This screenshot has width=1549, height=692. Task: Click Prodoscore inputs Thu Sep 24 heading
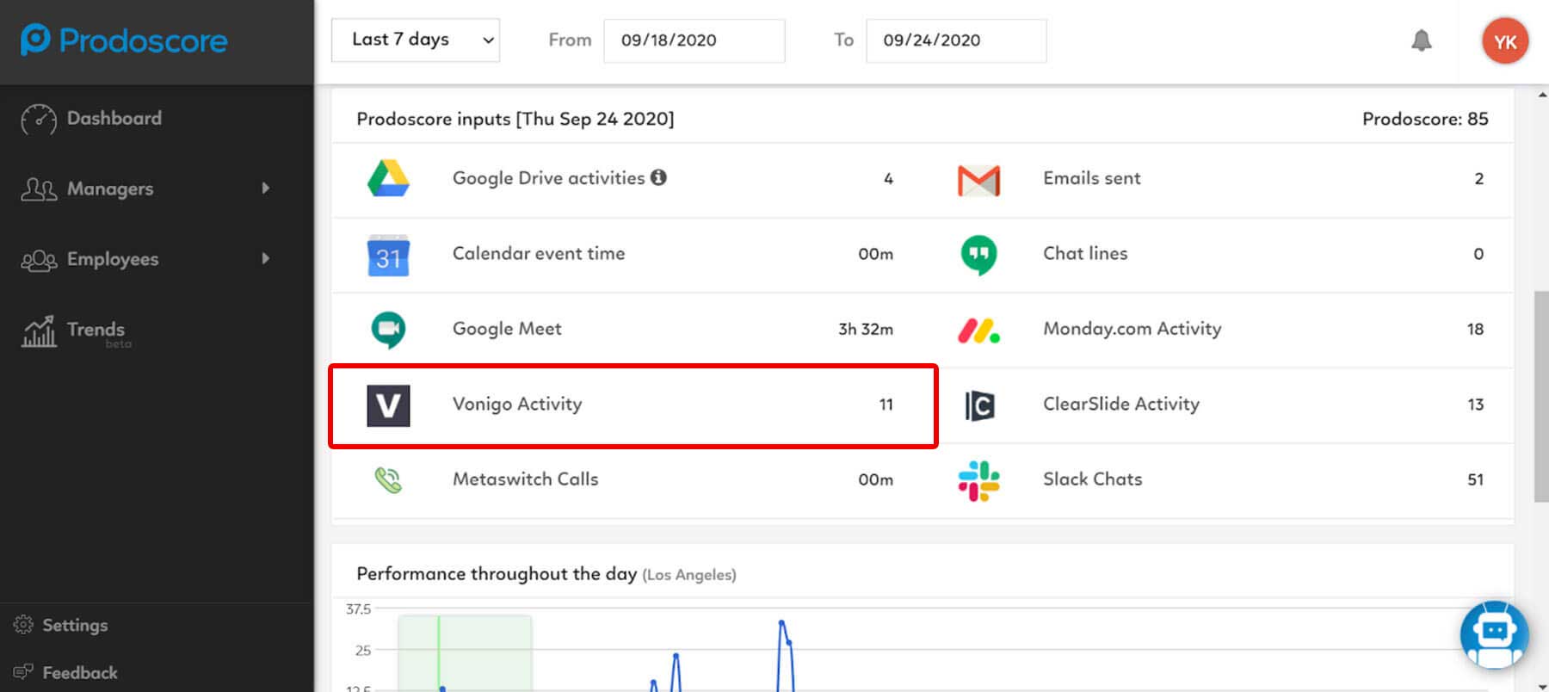(515, 119)
